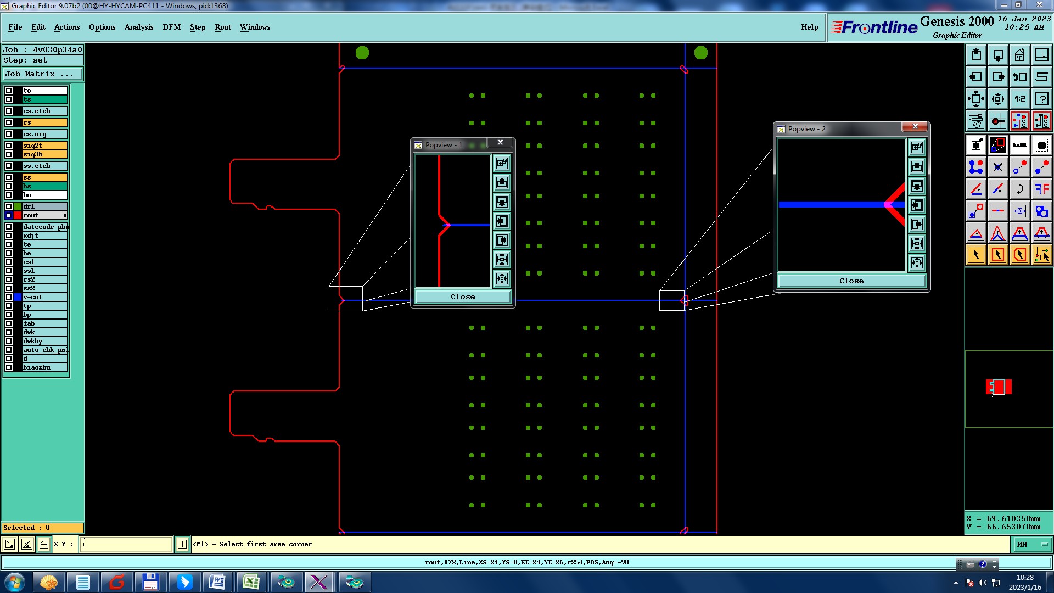Select the net selection arrow tool
This screenshot has width=1054, height=593.
(x=1042, y=255)
